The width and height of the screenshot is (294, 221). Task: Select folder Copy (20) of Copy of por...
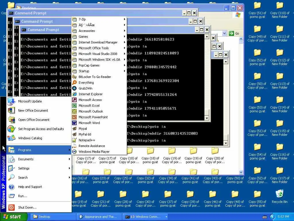pyautogui.click(x=215, y=156)
